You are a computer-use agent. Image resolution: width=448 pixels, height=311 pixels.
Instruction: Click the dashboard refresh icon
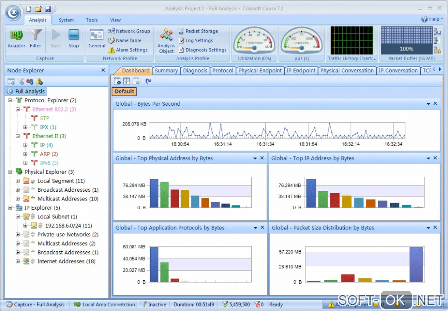coord(148,81)
